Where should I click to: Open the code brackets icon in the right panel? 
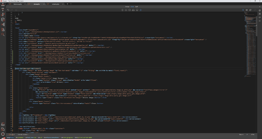coord(260,17)
